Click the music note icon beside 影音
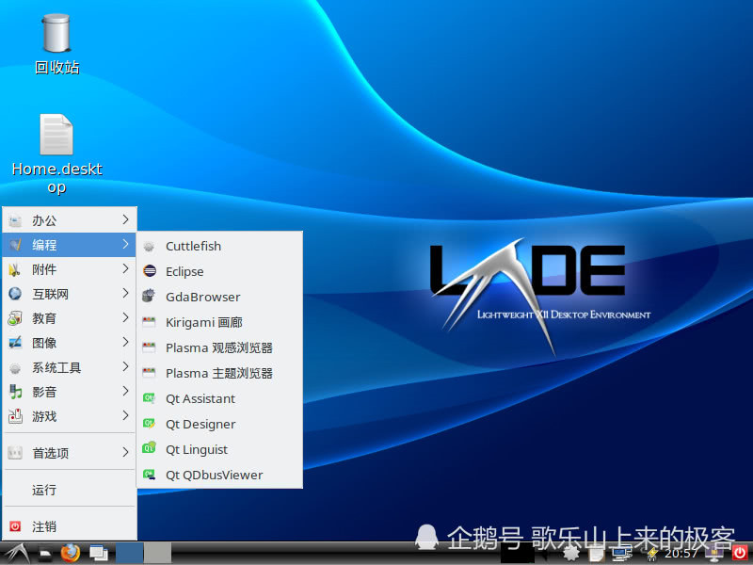The height and width of the screenshot is (565, 753). click(15, 392)
